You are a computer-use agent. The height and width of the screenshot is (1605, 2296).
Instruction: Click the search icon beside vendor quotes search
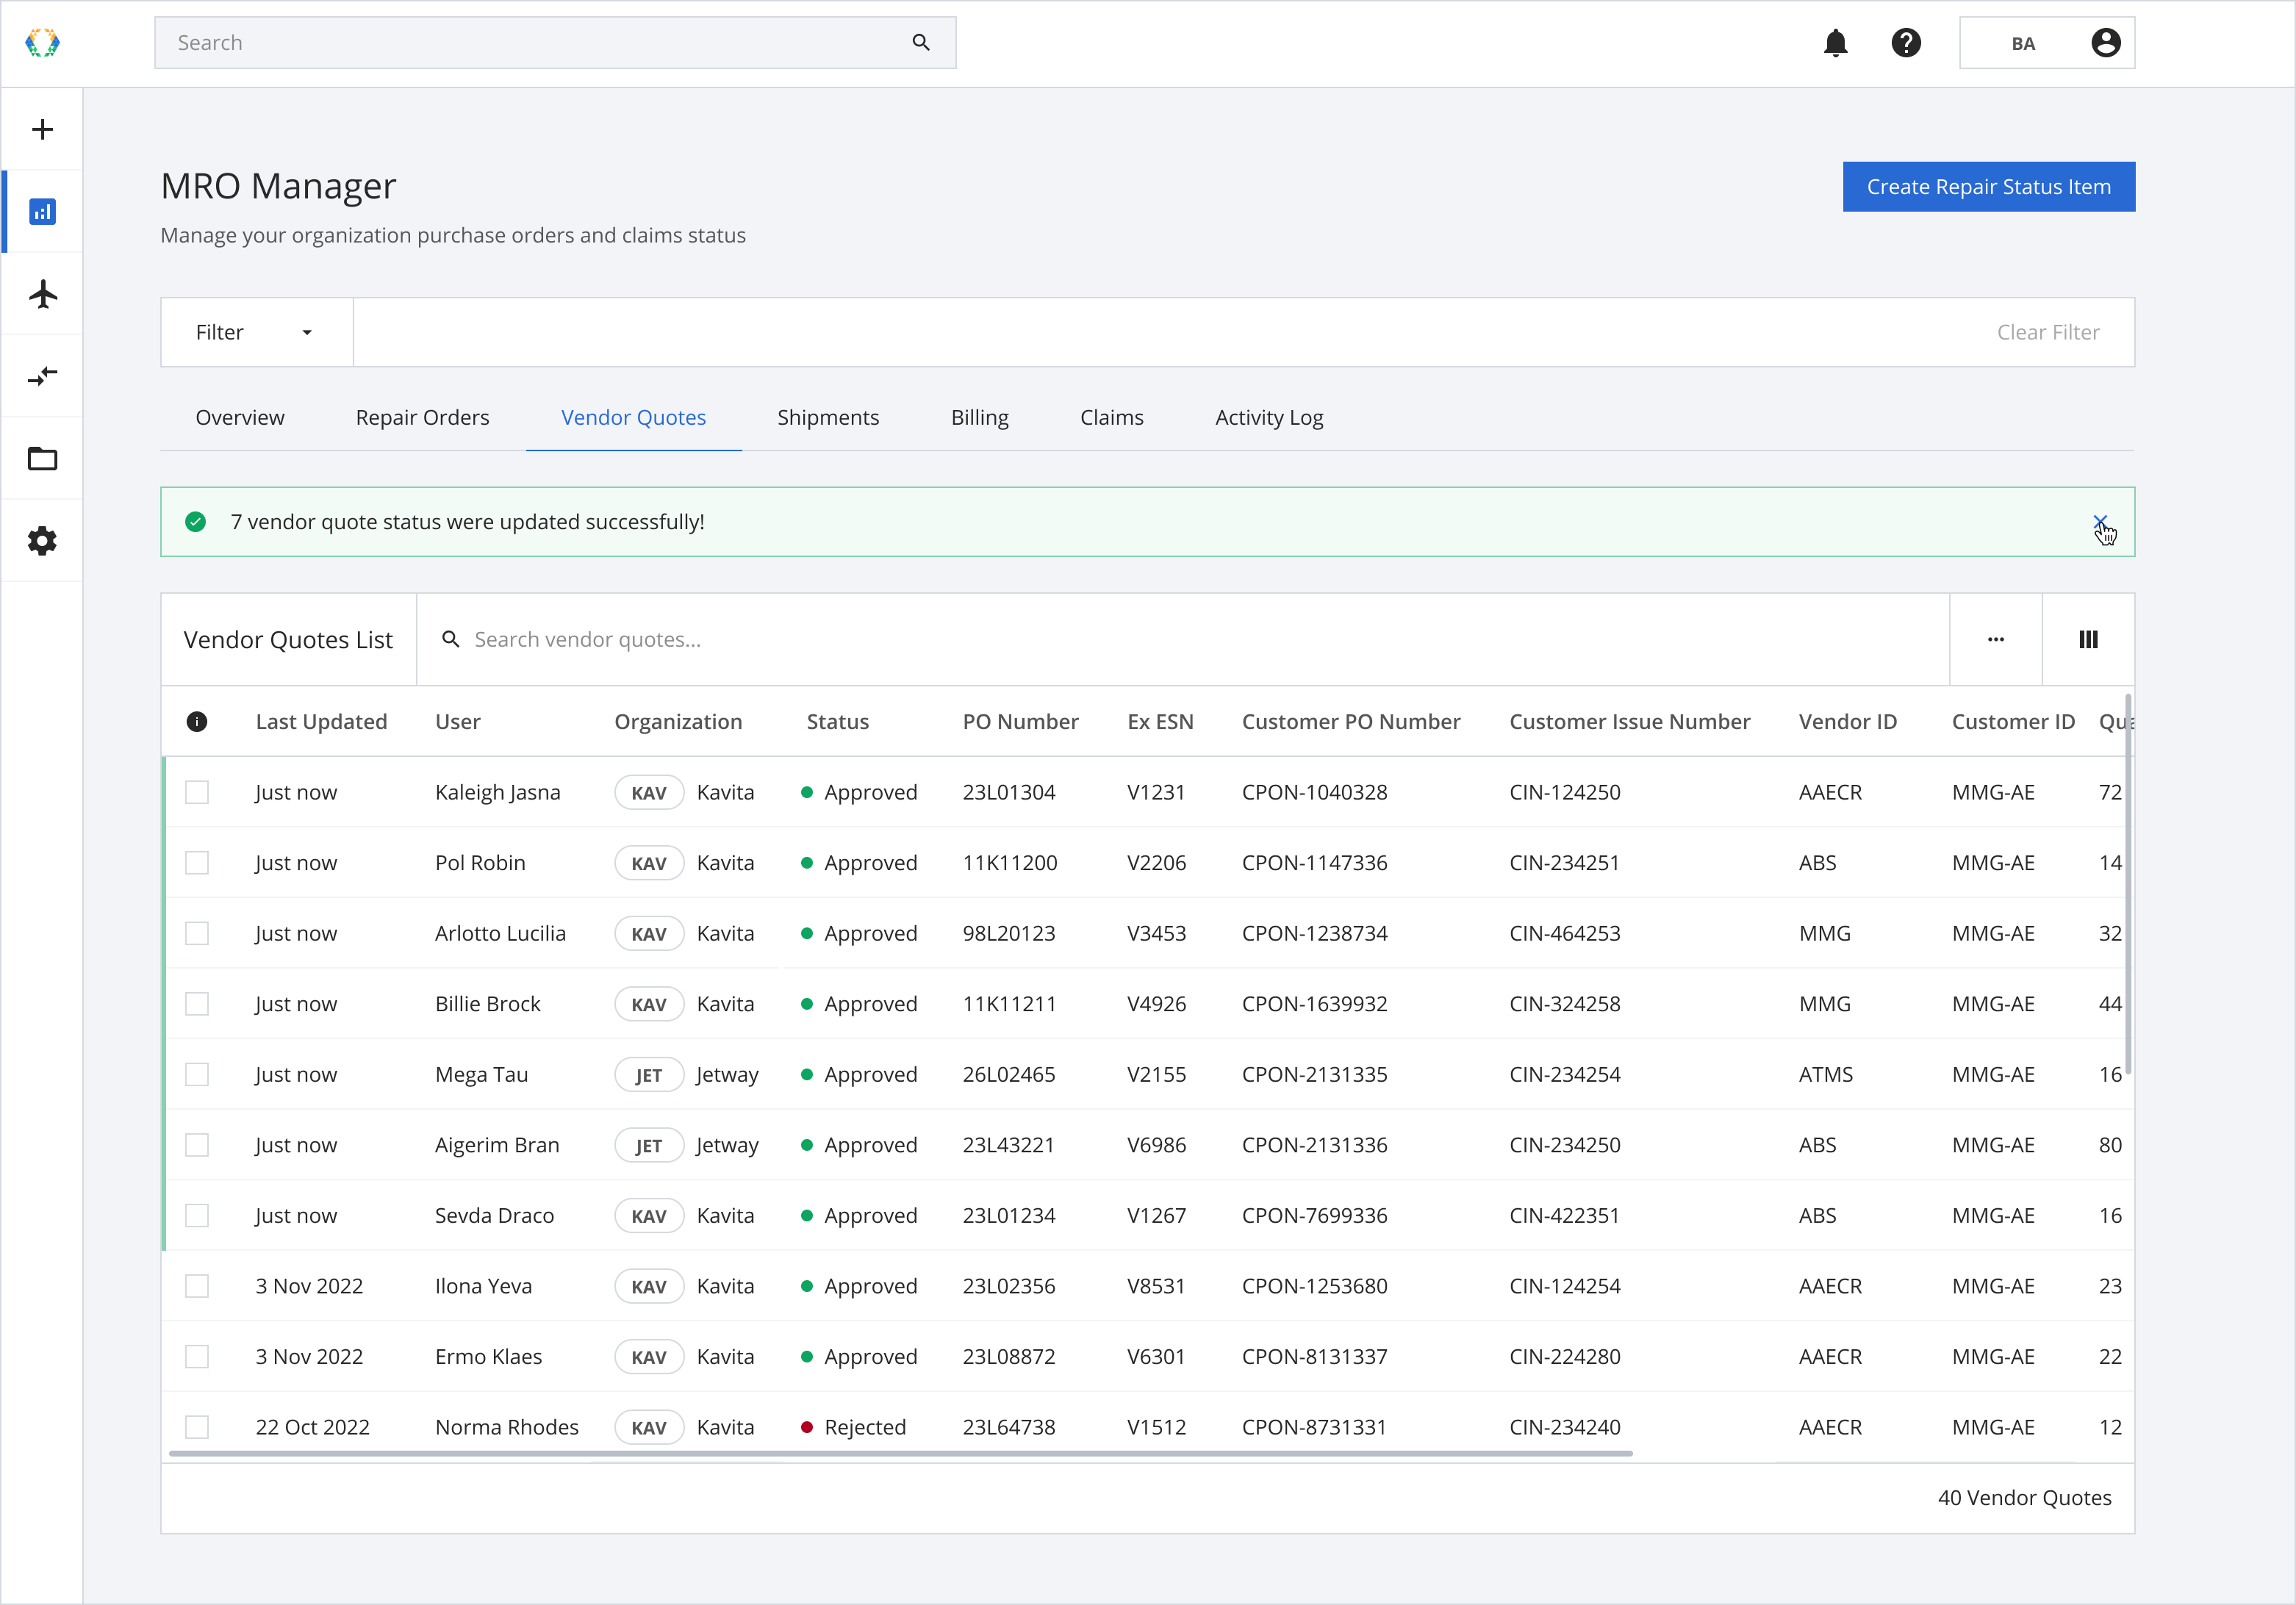click(x=451, y=639)
